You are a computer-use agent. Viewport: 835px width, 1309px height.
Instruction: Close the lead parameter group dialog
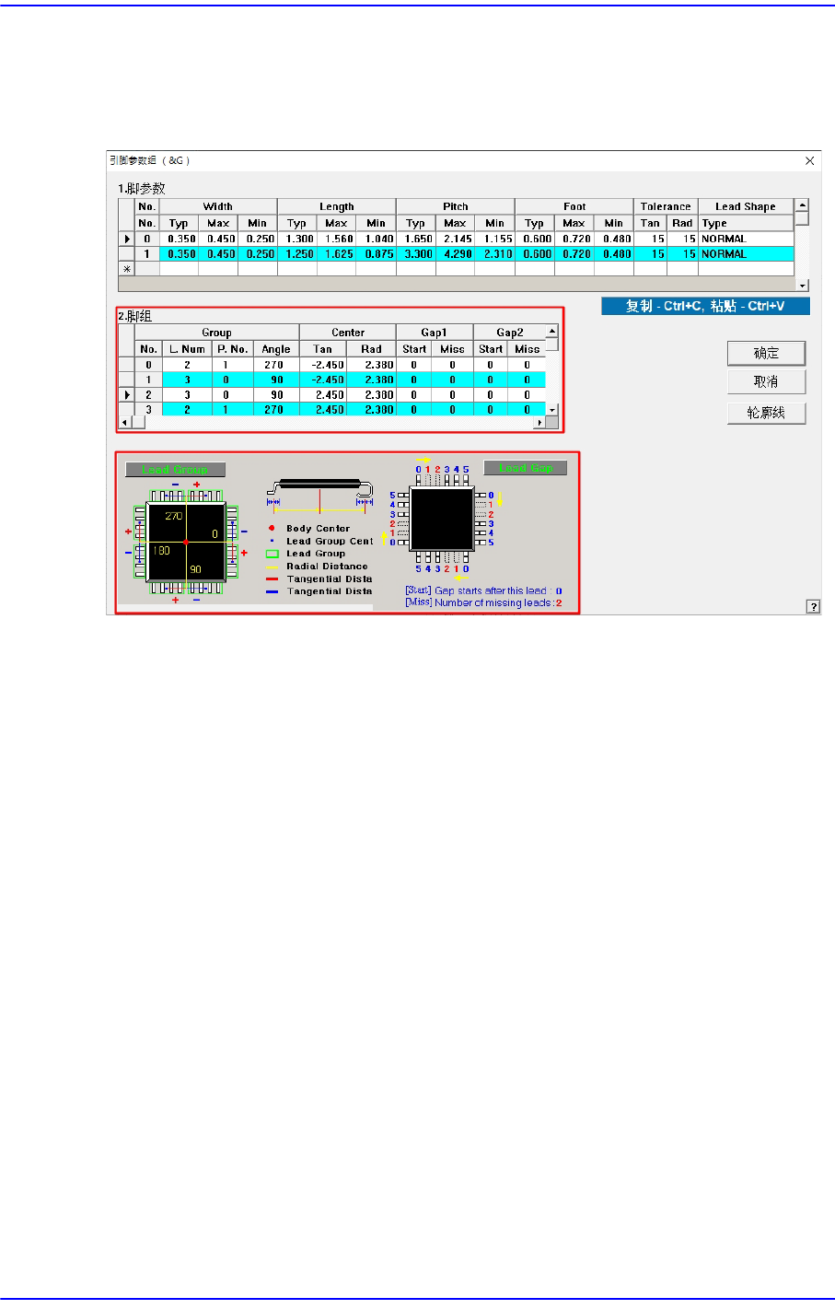(x=809, y=160)
